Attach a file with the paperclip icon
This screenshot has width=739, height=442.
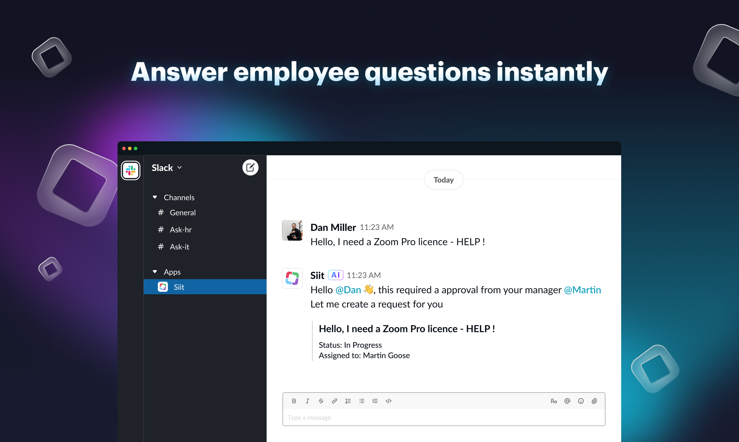pyautogui.click(x=594, y=401)
